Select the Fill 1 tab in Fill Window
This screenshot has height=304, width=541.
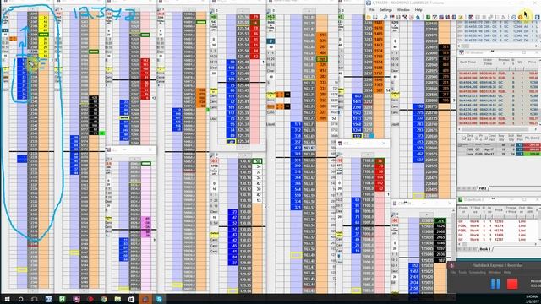[483, 188]
